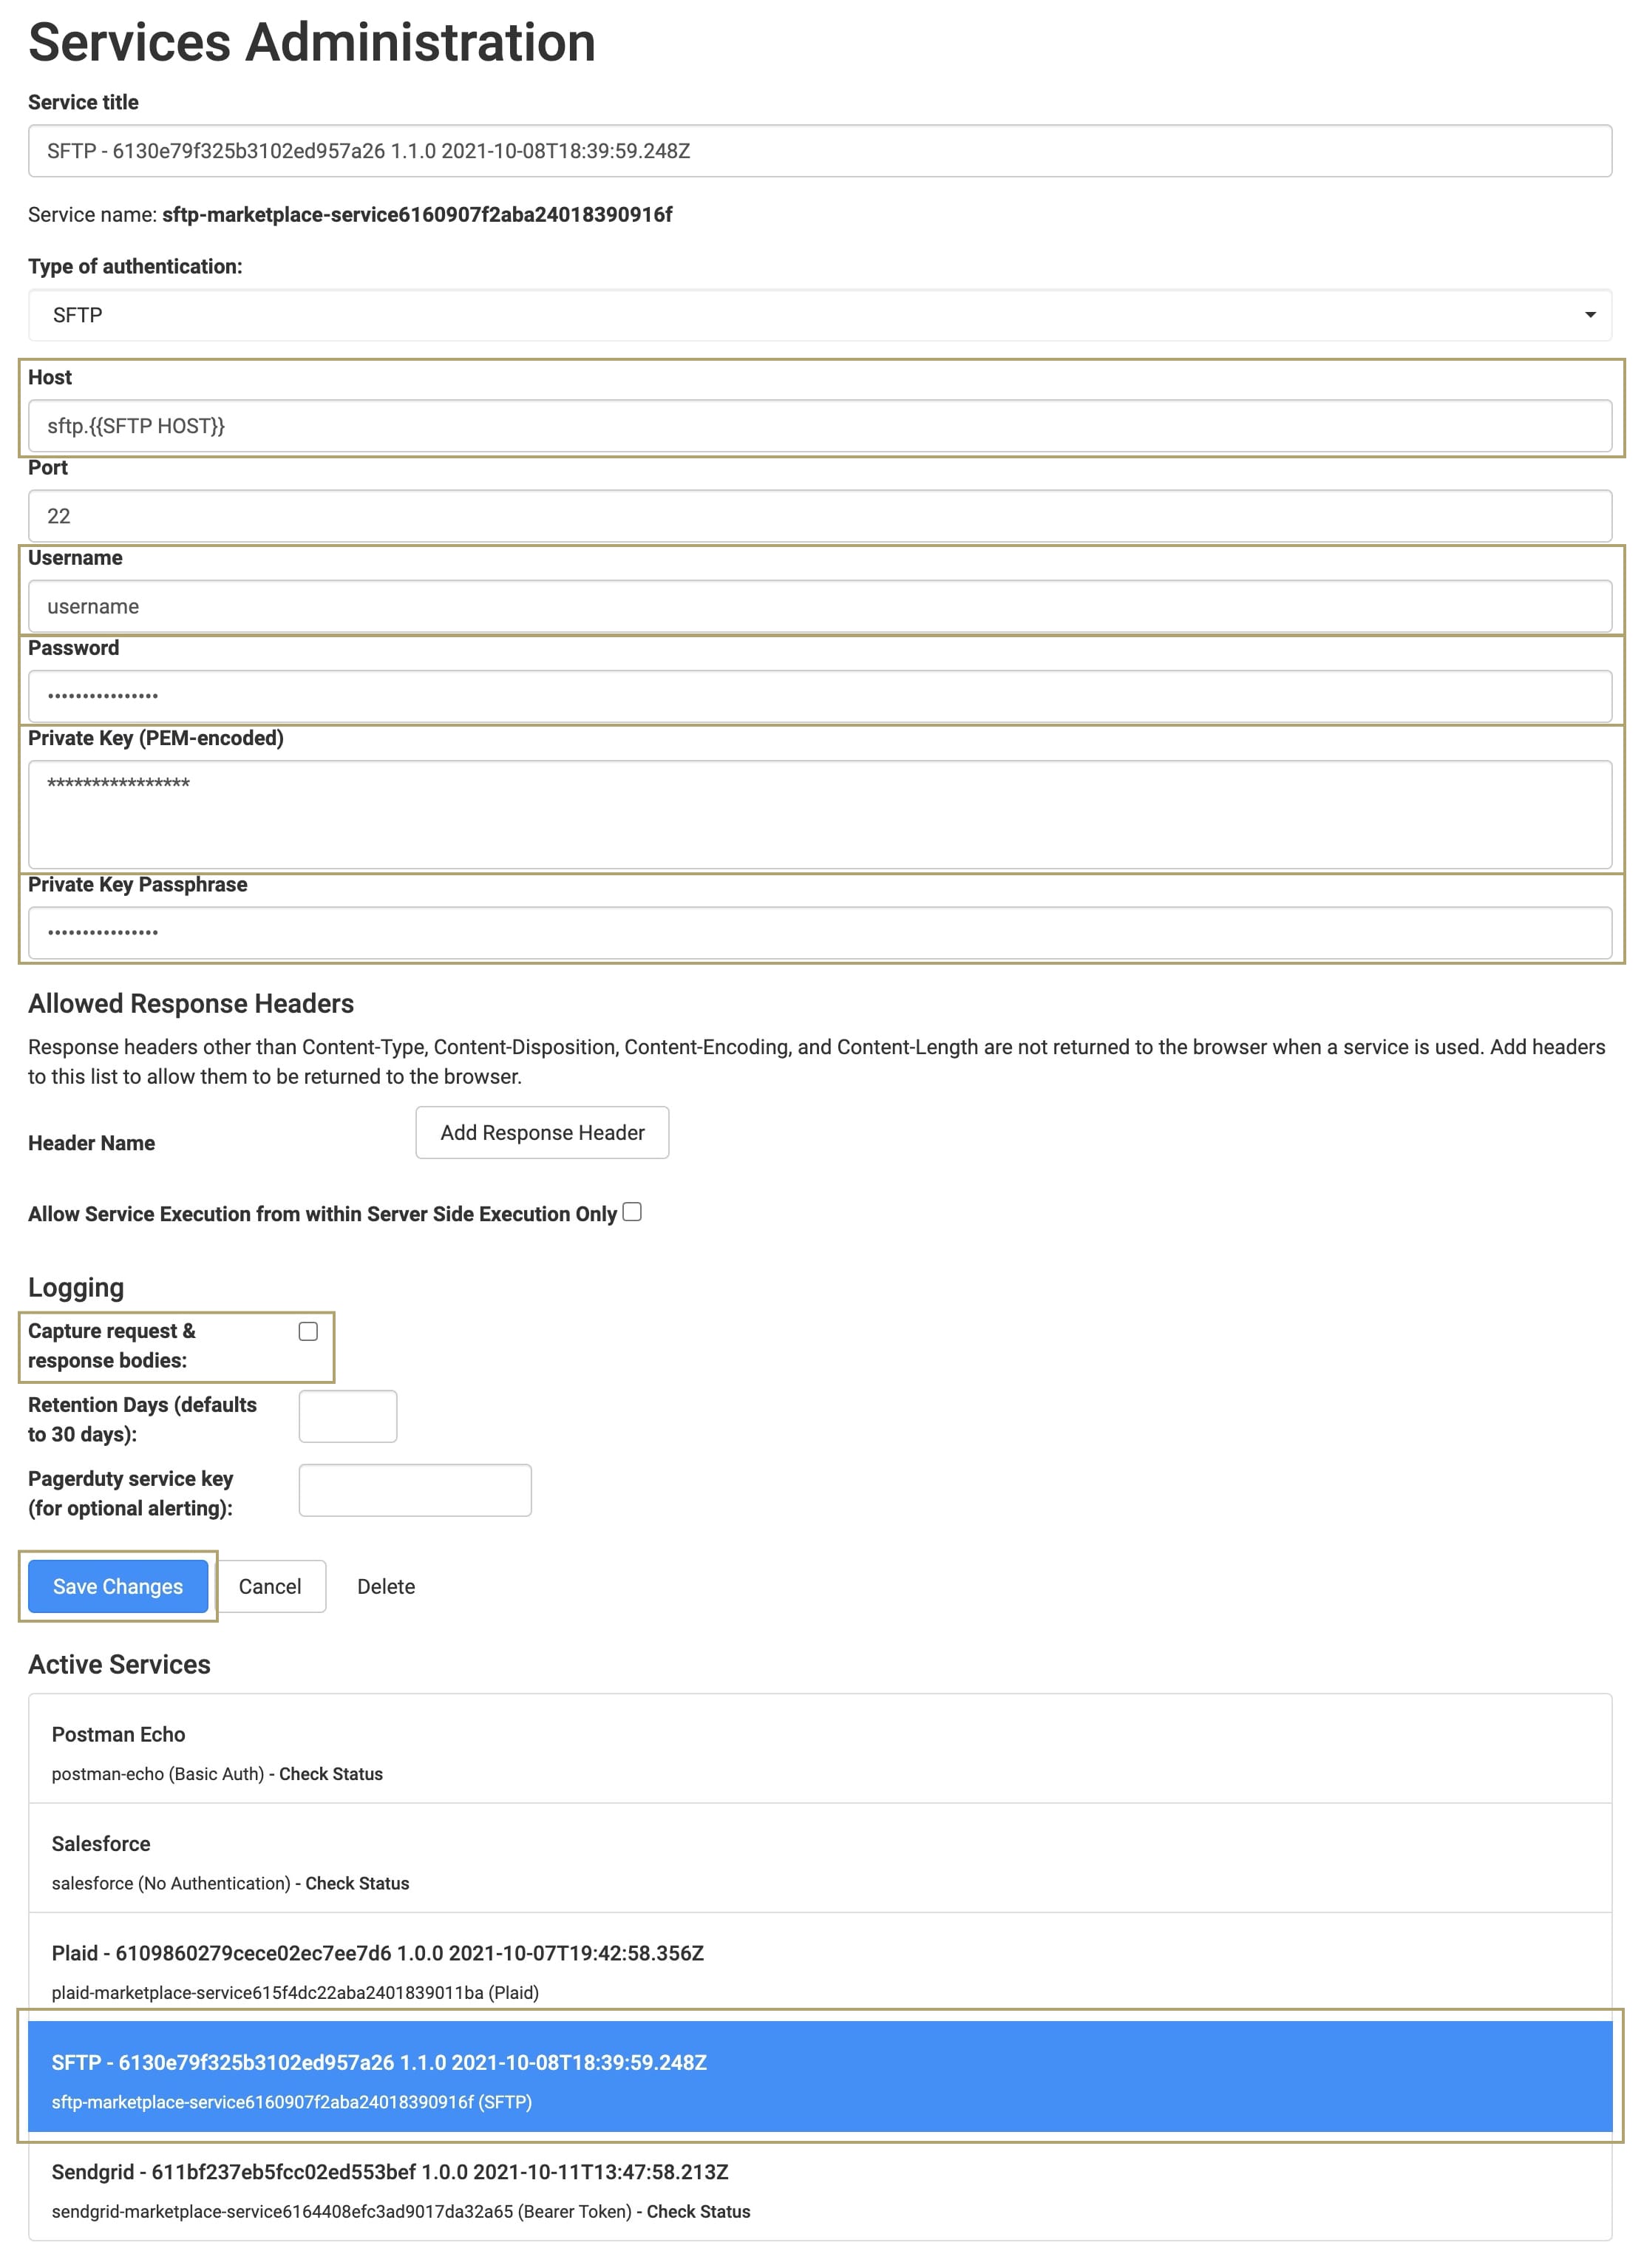Screen dimensions: 1644x2268
Task: Click the Retention Days input box
Action: coord(348,1416)
